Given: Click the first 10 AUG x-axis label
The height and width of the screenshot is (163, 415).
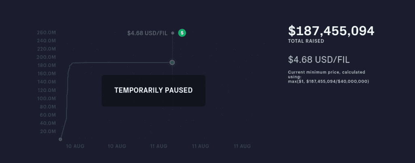Looking at the screenshot, I should pos(75,146).
